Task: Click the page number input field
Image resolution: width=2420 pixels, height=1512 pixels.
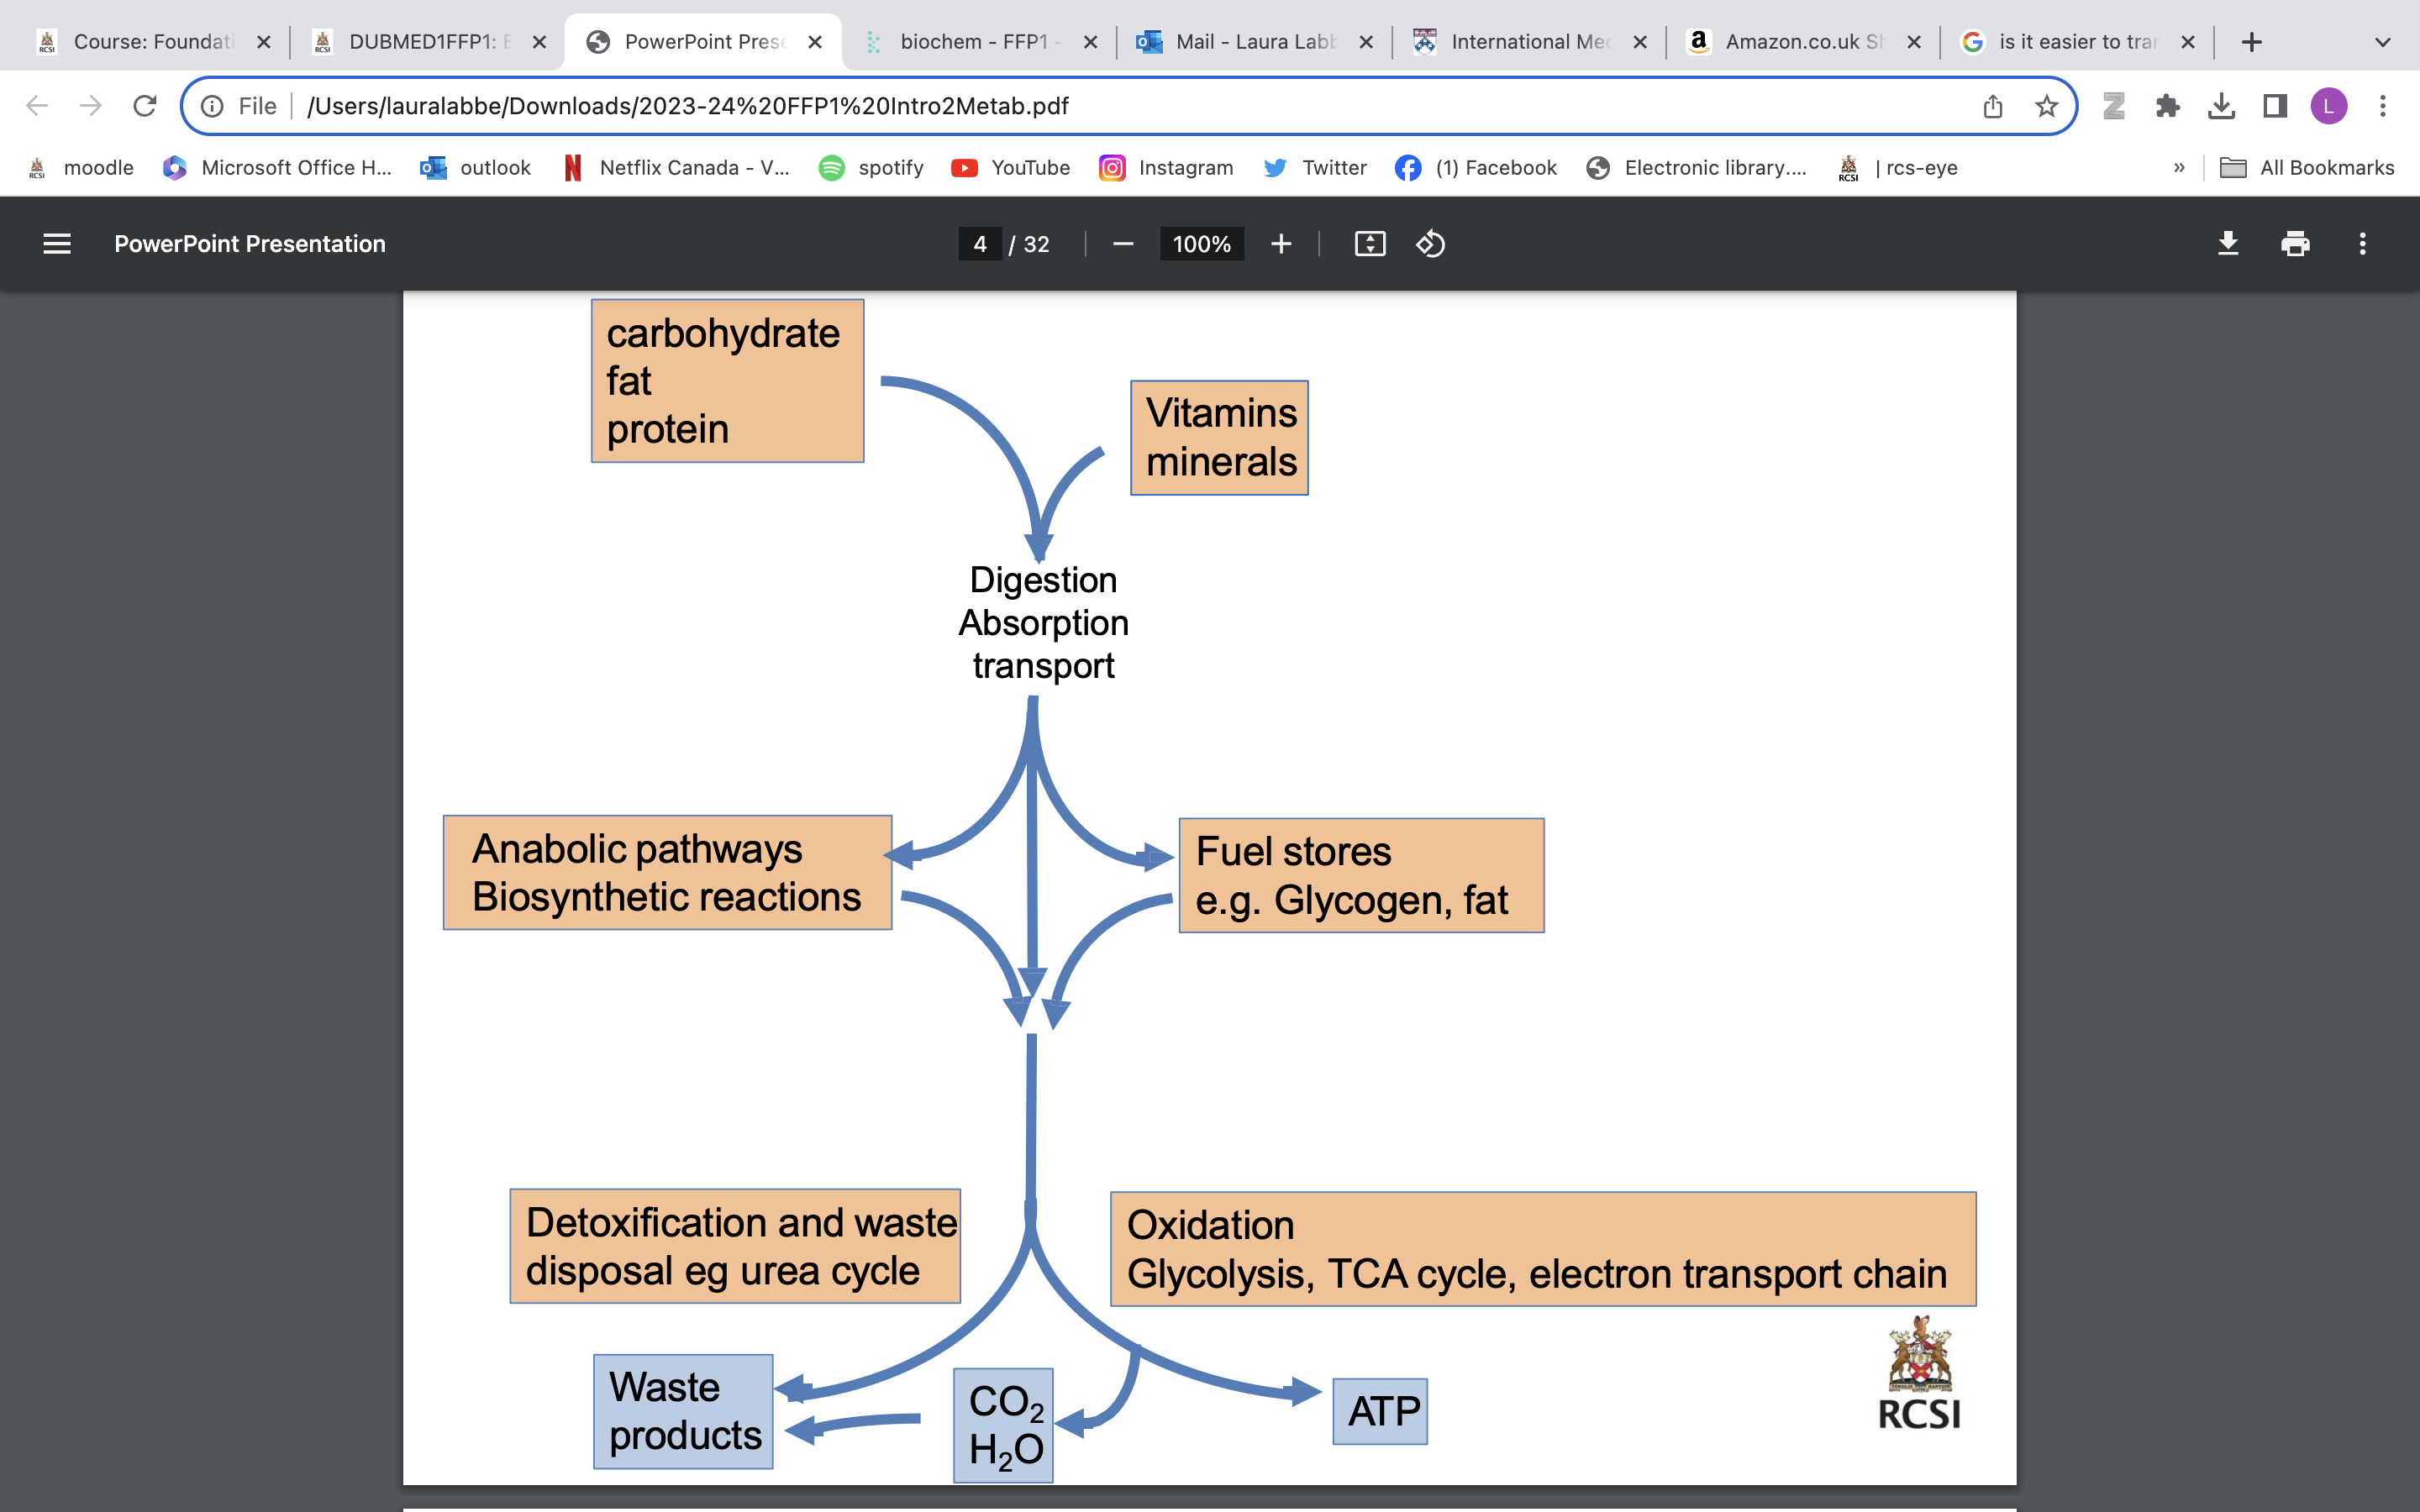Action: coord(979,243)
